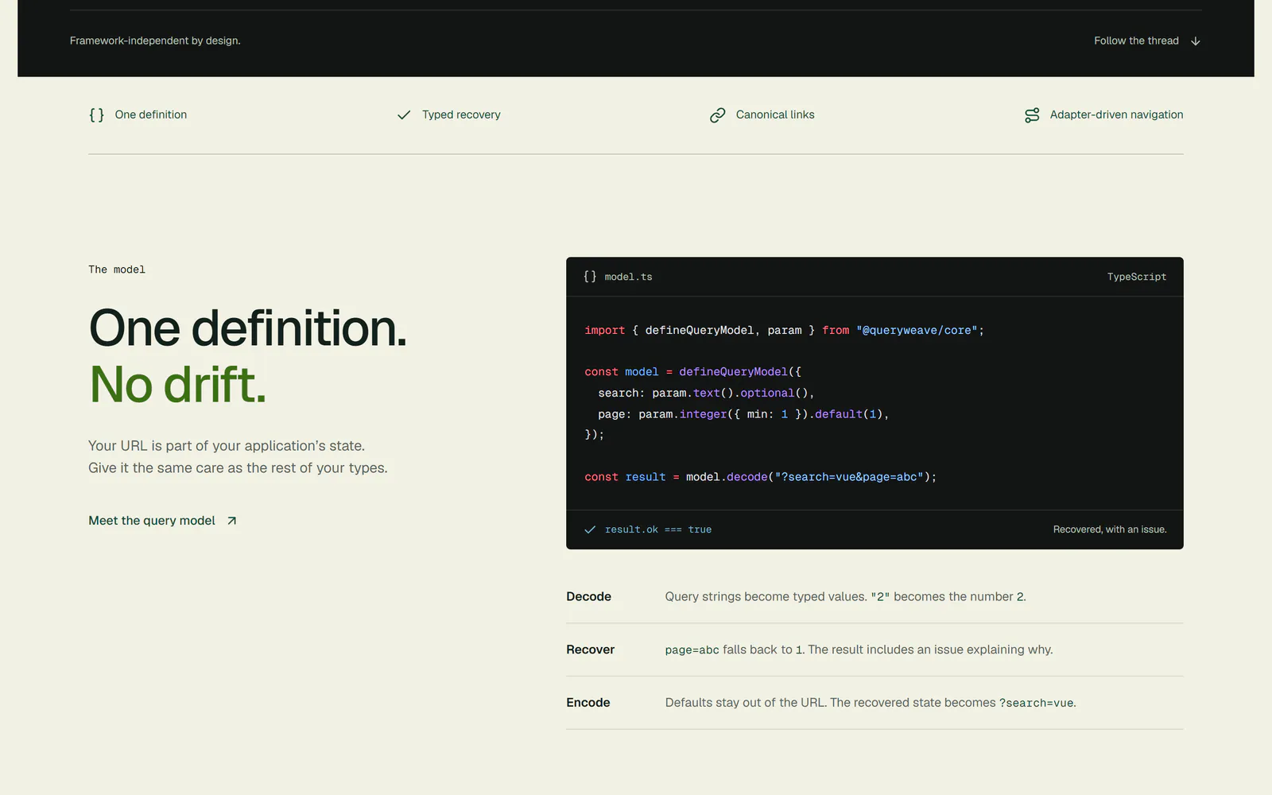Click the diagonal arrow icon after Meet the query model
1272x795 pixels.
[231, 521]
